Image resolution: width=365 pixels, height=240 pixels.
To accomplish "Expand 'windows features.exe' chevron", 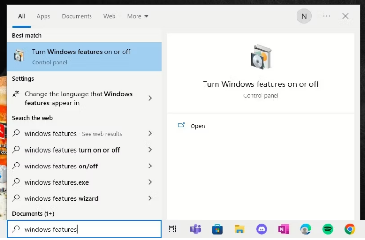I will (x=150, y=182).
